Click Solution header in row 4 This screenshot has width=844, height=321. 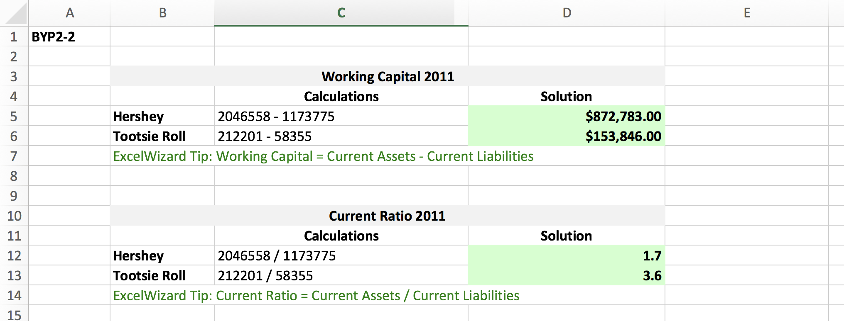pos(567,96)
